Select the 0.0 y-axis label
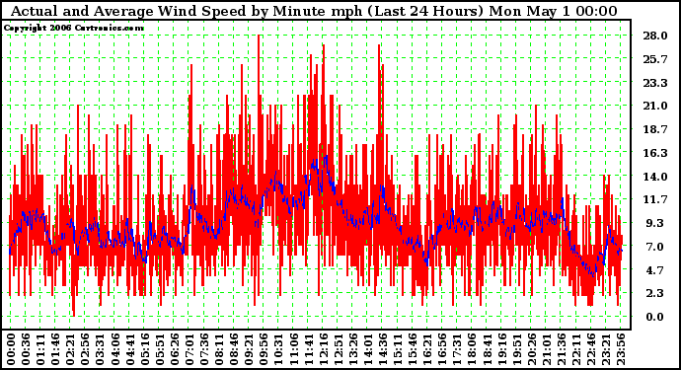 tap(655, 317)
